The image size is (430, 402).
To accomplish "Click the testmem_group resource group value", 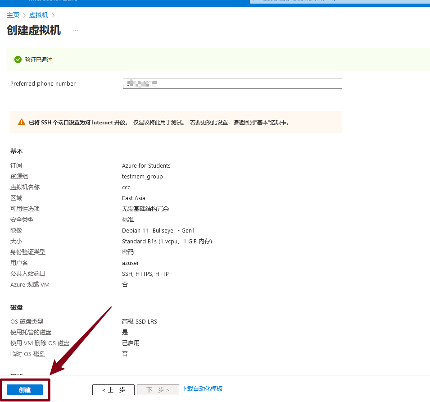I will tap(142, 176).
